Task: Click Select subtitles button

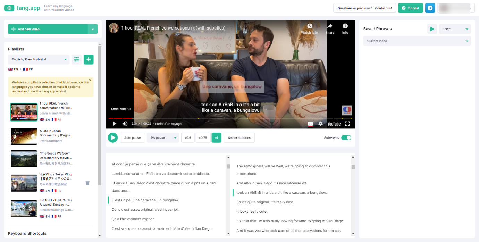Action: tap(239, 138)
